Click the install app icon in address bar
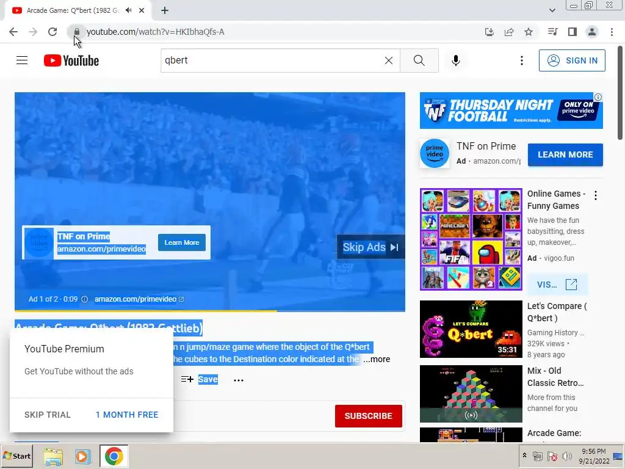625x469 pixels. [x=489, y=32]
